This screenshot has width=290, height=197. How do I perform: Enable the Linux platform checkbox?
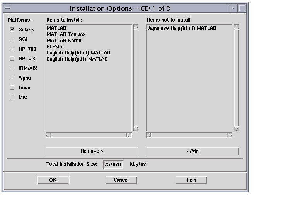click(12, 88)
